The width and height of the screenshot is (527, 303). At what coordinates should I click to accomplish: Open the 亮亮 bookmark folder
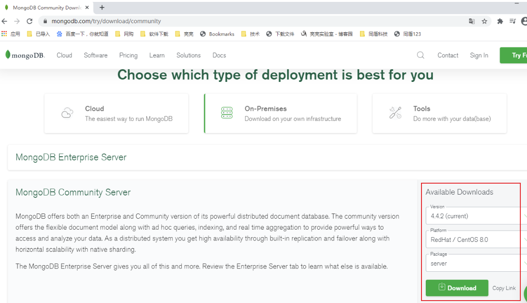[184, 34]
